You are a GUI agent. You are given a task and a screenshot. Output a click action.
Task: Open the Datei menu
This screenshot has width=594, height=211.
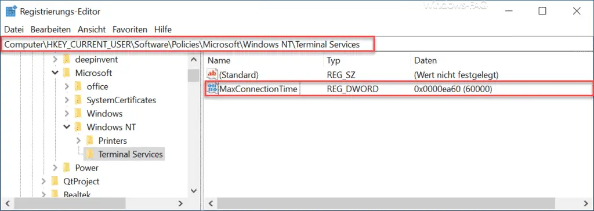[14, 29]
